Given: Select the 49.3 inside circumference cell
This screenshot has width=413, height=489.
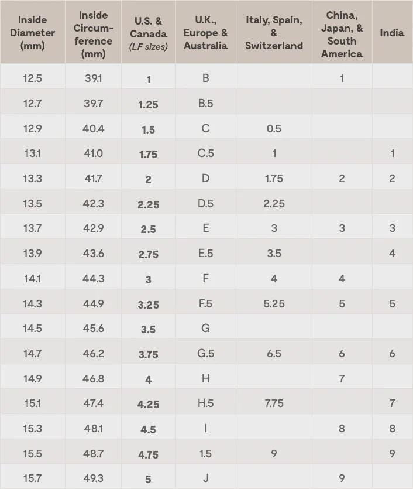Looking at the screenshot, I should 94,478.
